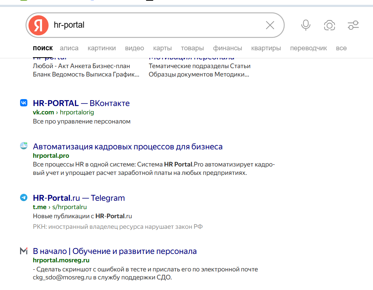This screenshot has height=290, width=373.
Task: Click the РКН warning notice text
Action: tap(118, 227)
